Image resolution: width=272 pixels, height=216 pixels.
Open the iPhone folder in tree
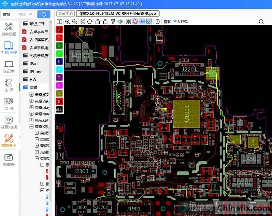click(x=36, y=72)
